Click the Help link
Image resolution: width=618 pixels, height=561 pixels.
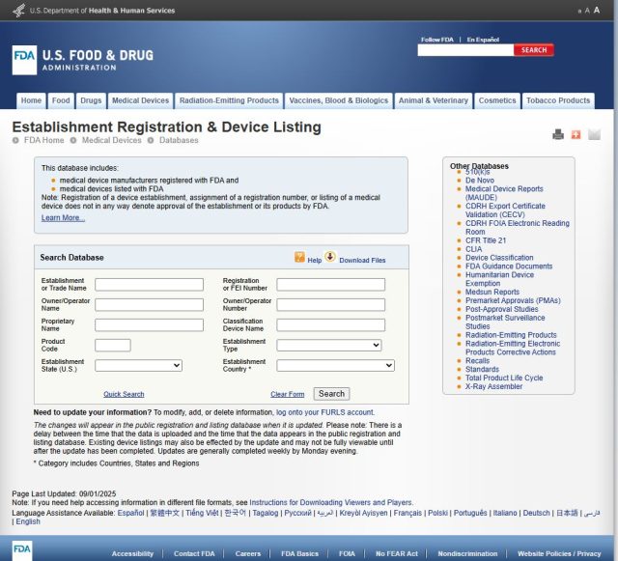pyautogui.click(x=314, y=260)
